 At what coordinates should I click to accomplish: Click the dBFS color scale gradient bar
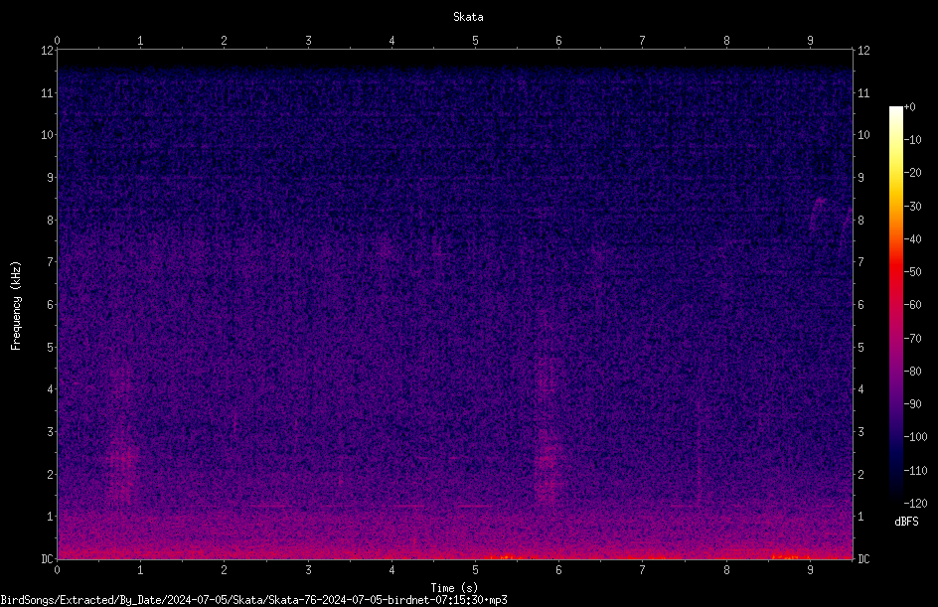pyautogui.click(x=895, y=304)
